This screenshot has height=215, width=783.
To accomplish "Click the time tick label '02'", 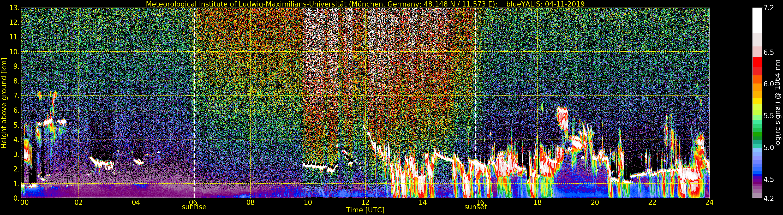I will point(79,202).
